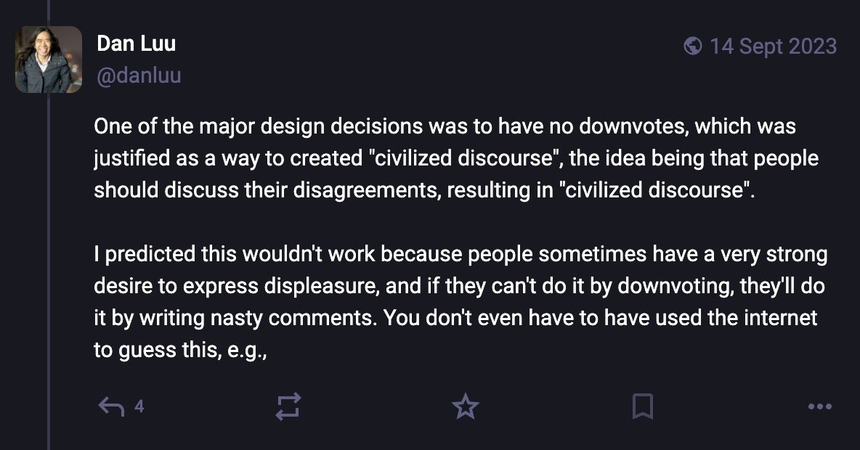Viewport: 860px width, 450px height.
Task: Click the globe public visibility icon
Action: point(693,47)
